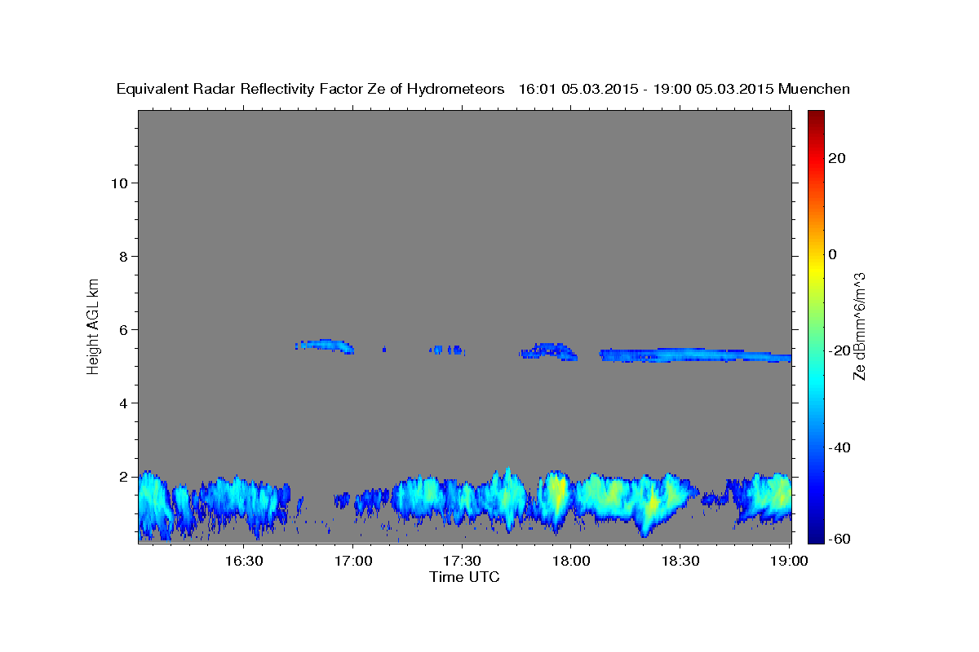
Task: Click the 'Height AGL km' axis label
Action: click(94, 325)
